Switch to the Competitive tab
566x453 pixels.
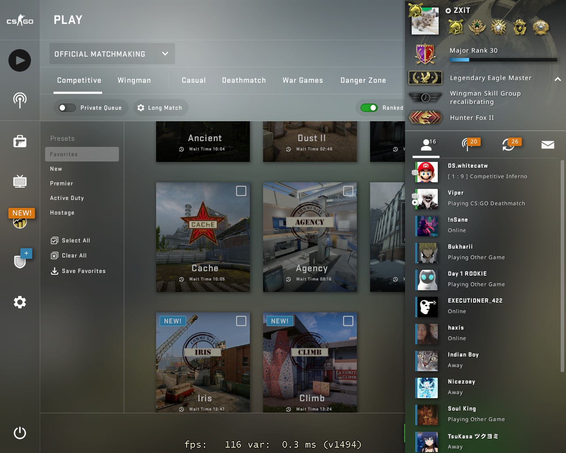[x=79, y=80]
